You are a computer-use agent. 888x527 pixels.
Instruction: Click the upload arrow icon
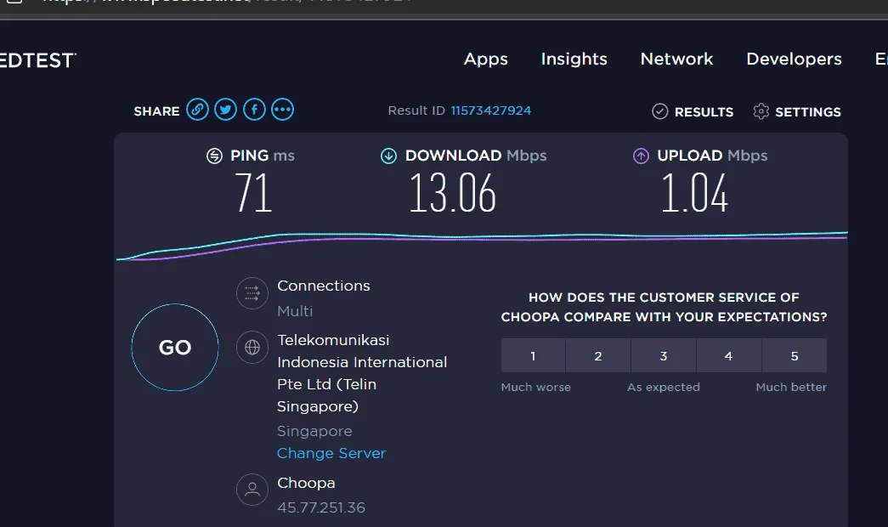(x=641, y=156)
